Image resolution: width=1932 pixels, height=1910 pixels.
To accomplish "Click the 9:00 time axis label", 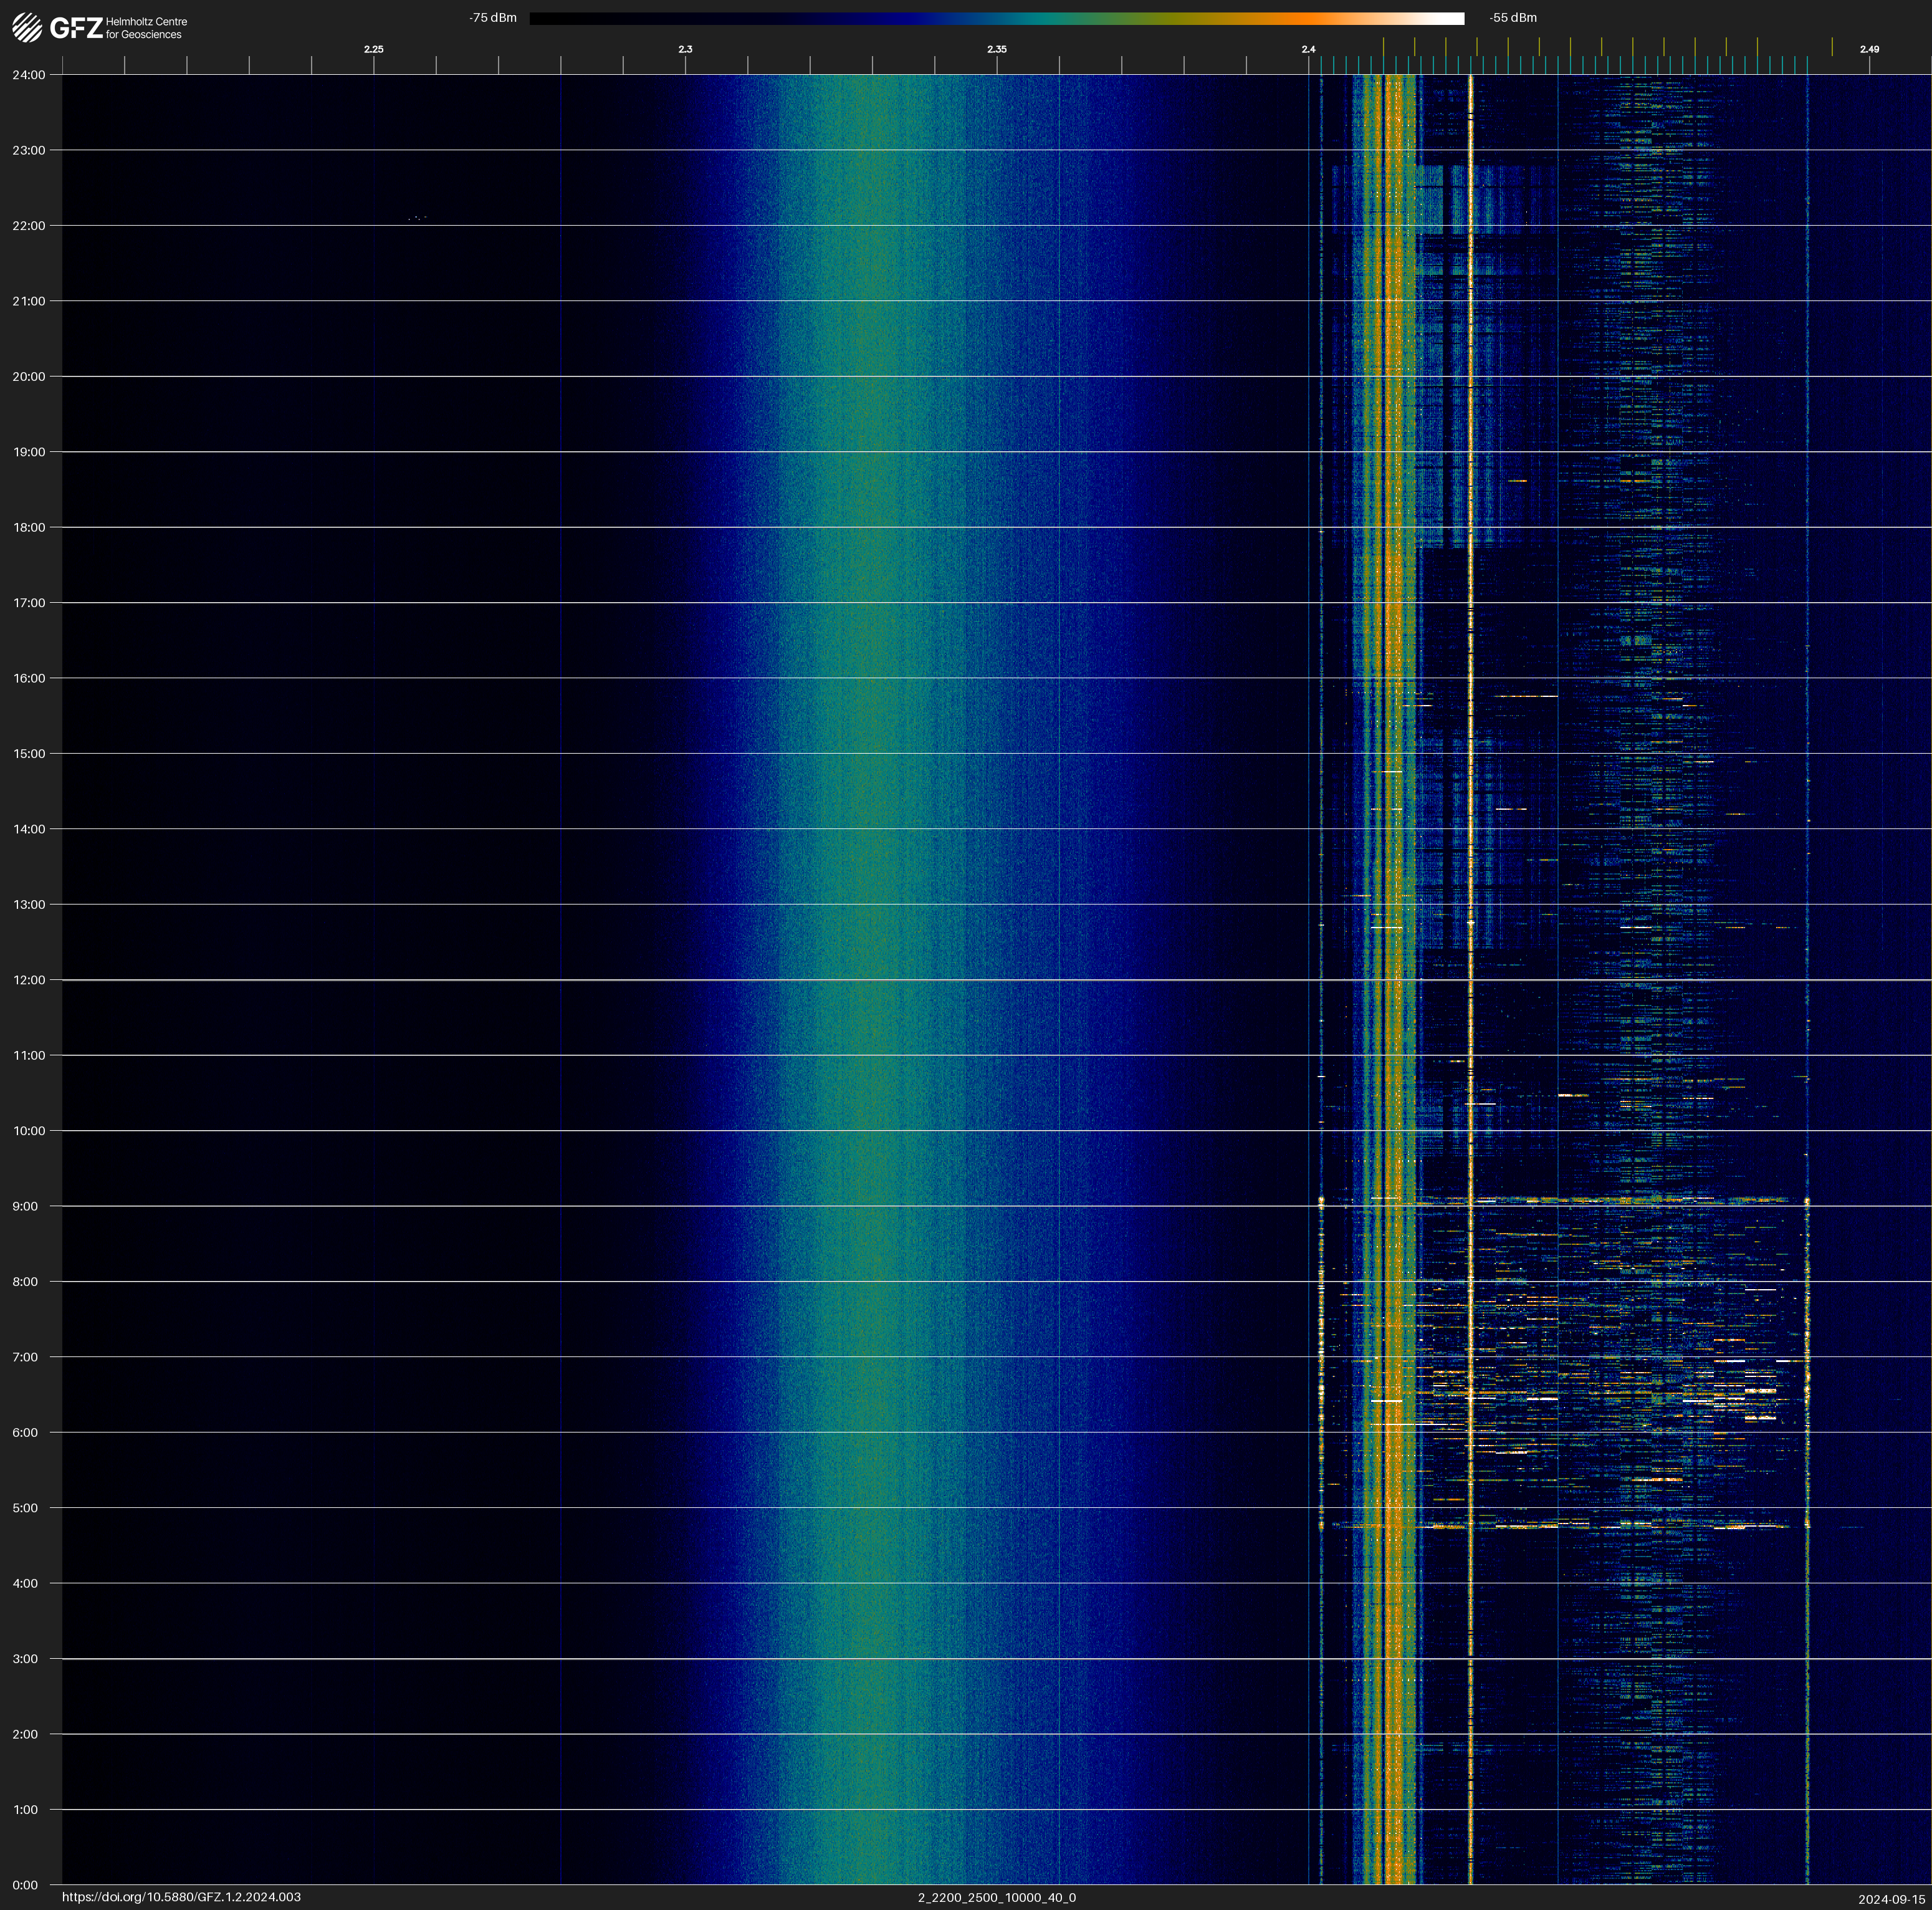I will pyautogui.click(x=26, y=1206).
